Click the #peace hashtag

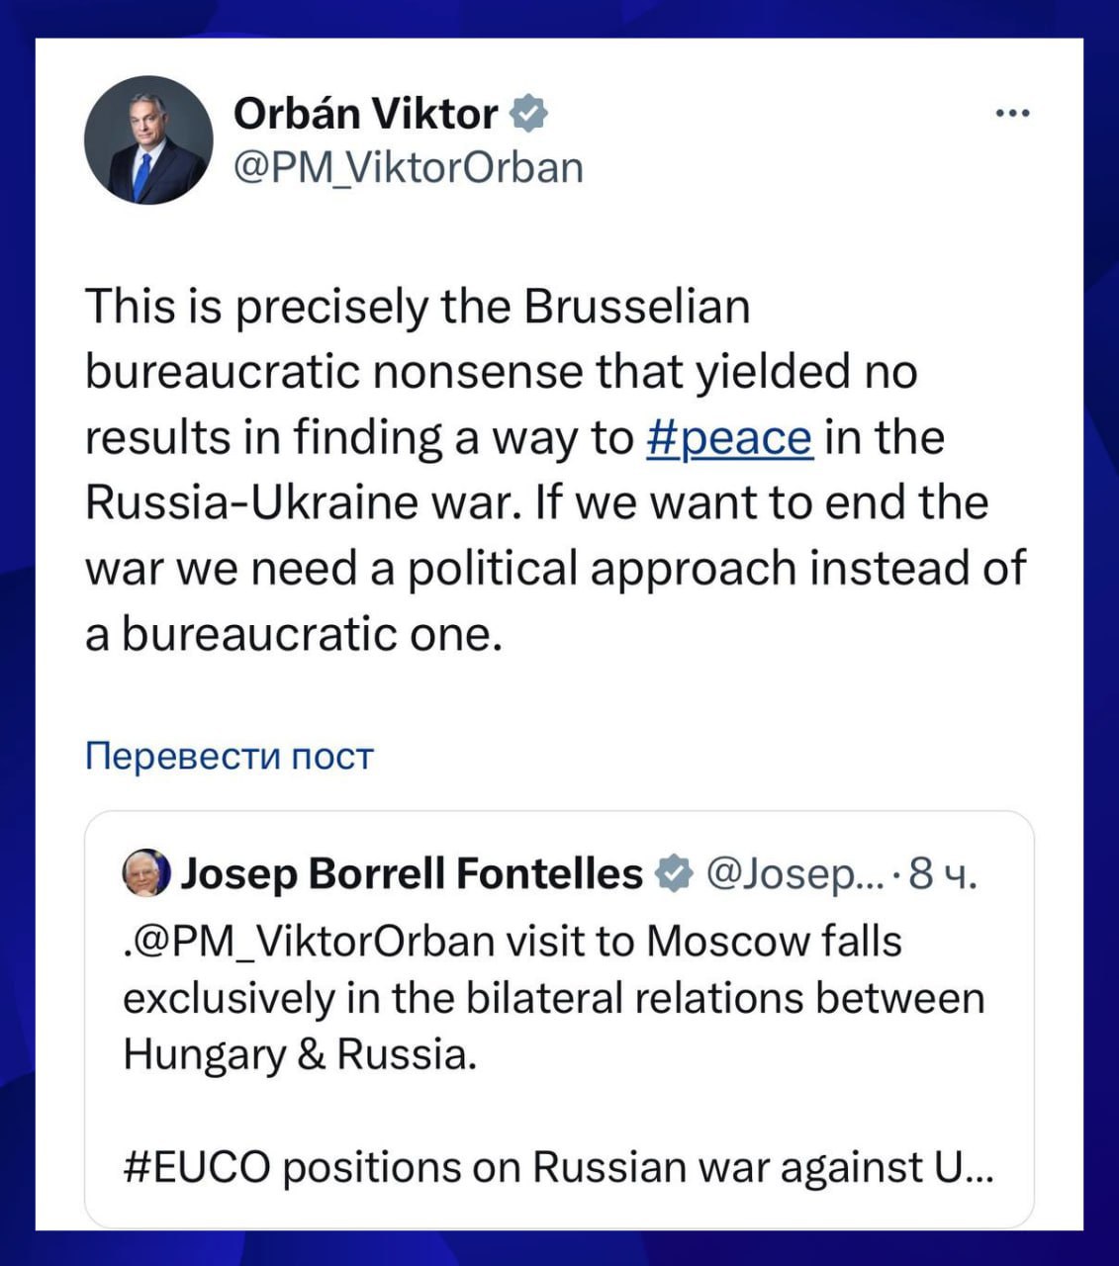[x=730, y=437]
